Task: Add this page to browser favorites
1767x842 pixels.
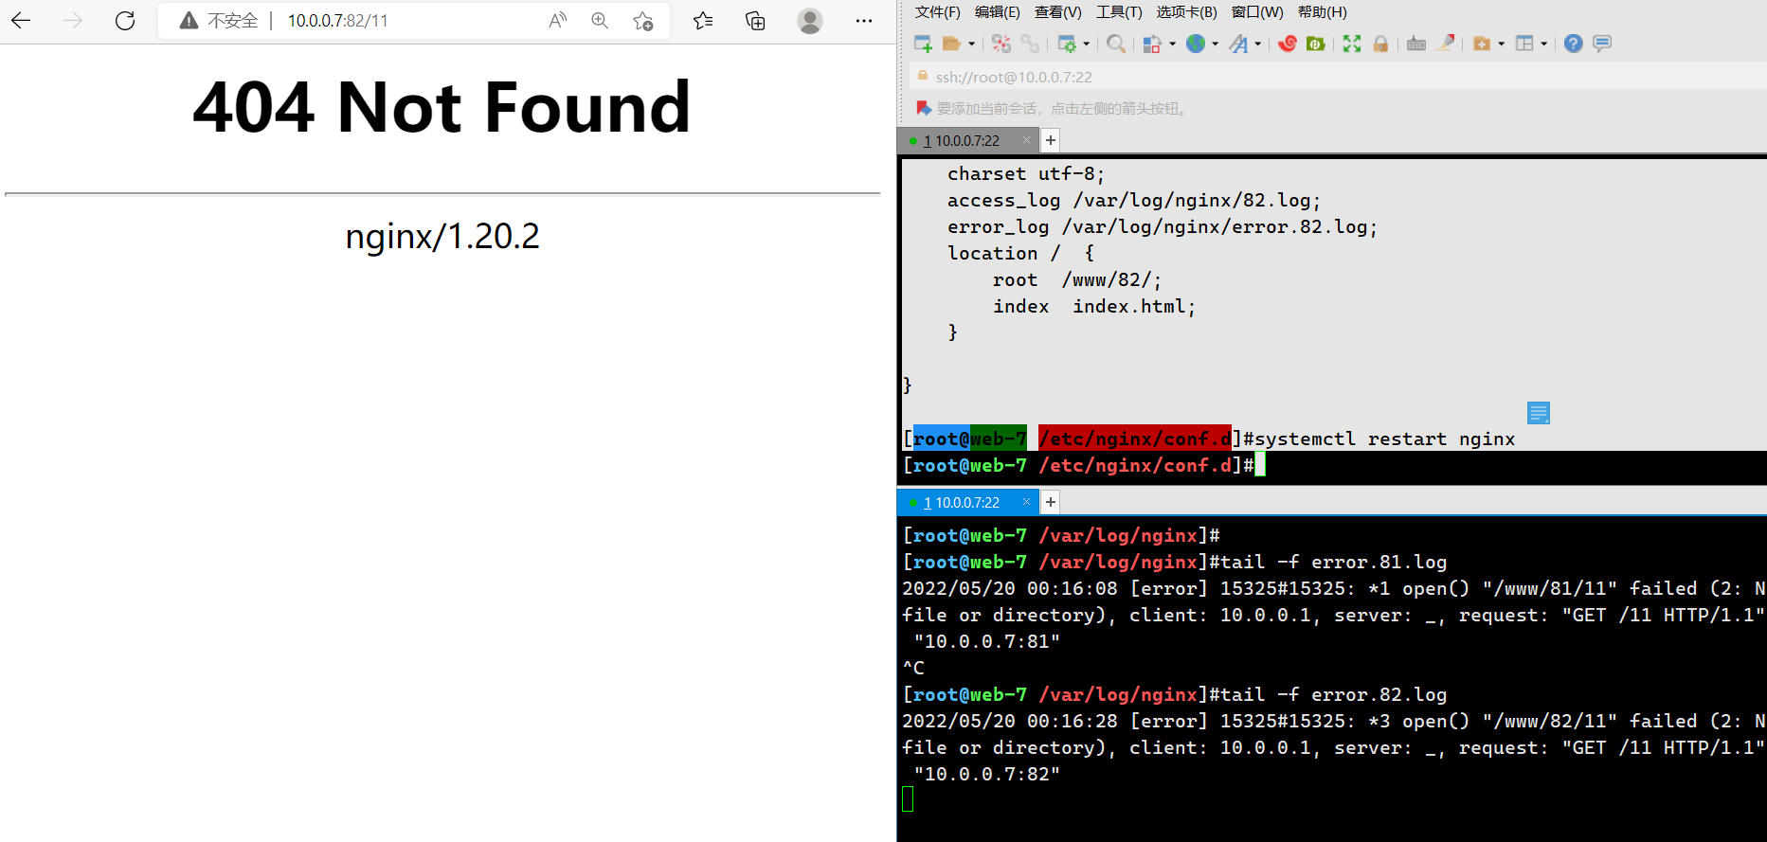Action: 643,21
